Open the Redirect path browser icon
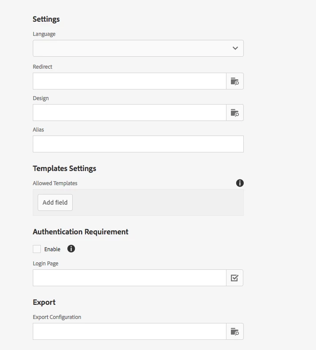316x350 pixels. pos(235,81)
